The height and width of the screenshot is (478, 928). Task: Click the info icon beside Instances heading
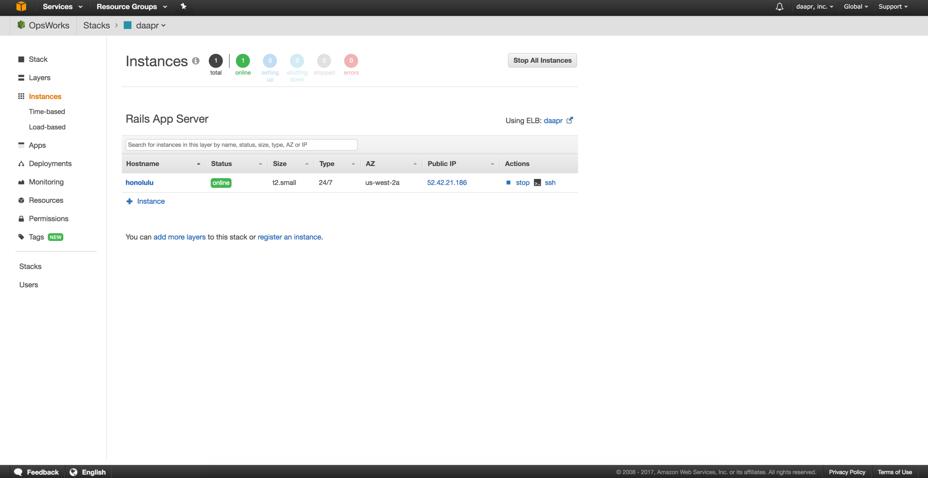(196, 61)
